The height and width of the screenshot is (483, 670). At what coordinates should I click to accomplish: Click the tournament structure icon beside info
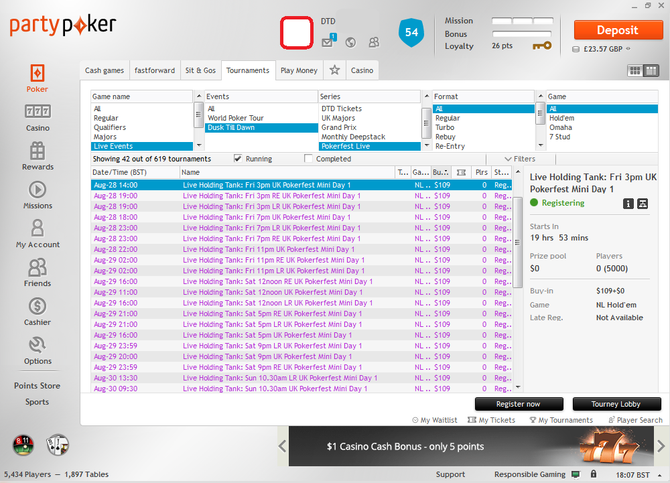point(643,204)
